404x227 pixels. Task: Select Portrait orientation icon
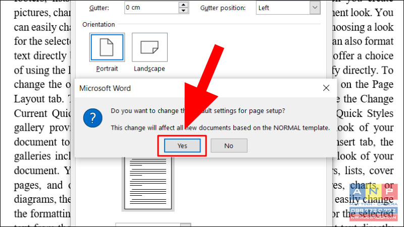pos(107,47)
